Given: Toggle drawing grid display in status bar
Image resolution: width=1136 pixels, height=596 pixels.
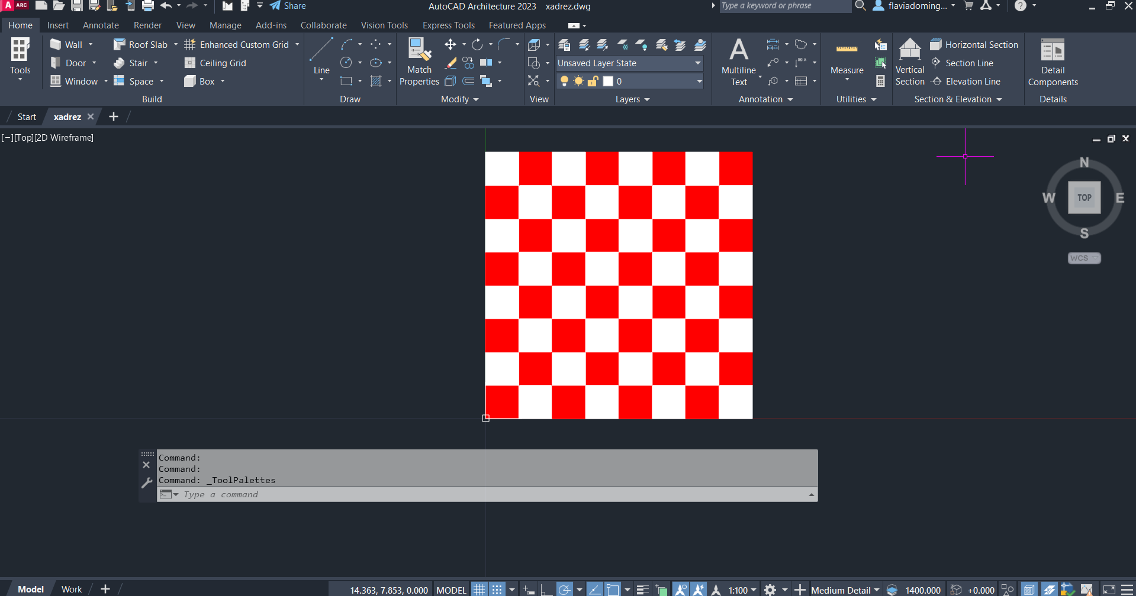Looking at the screenshot, I should (x=479, y=589).
